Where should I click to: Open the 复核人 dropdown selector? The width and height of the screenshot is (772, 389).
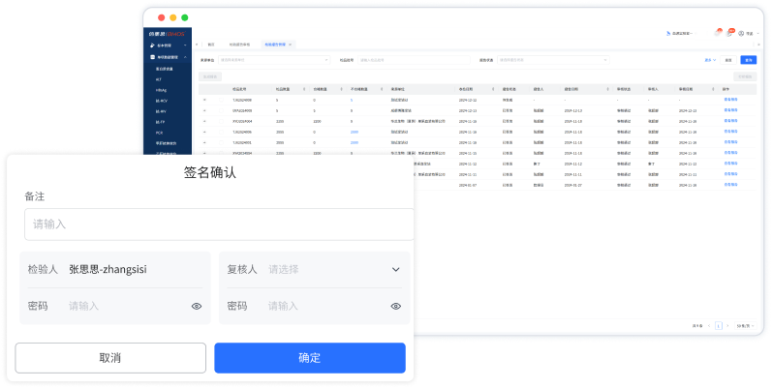(x=395, y=269)
